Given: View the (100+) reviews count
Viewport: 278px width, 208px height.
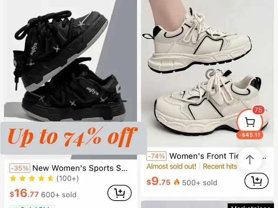Looking at the screenshot, I should point(68,179).
